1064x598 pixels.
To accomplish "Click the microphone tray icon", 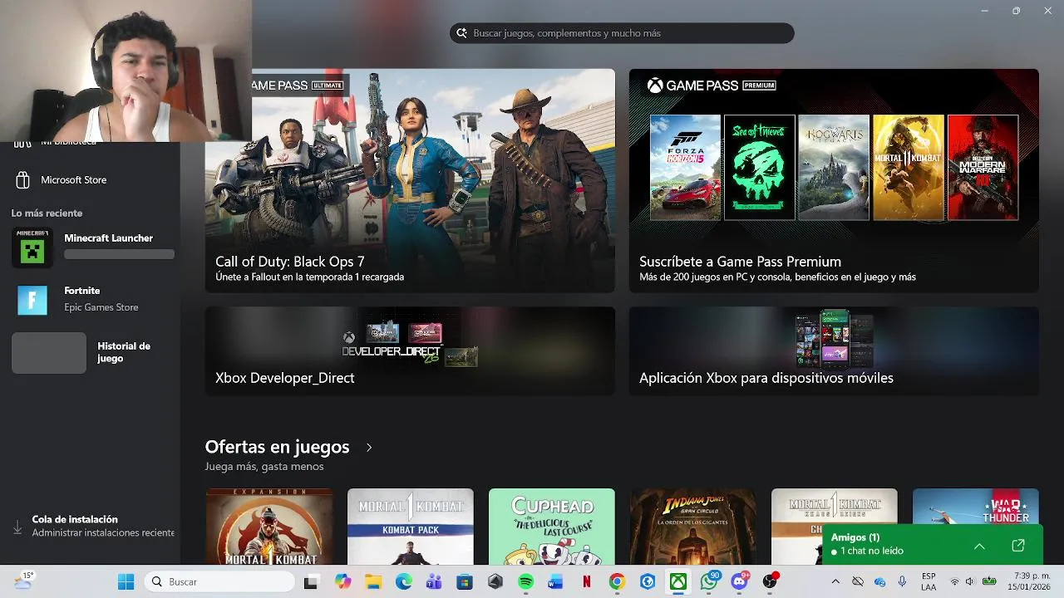I will tap(902, 582).
